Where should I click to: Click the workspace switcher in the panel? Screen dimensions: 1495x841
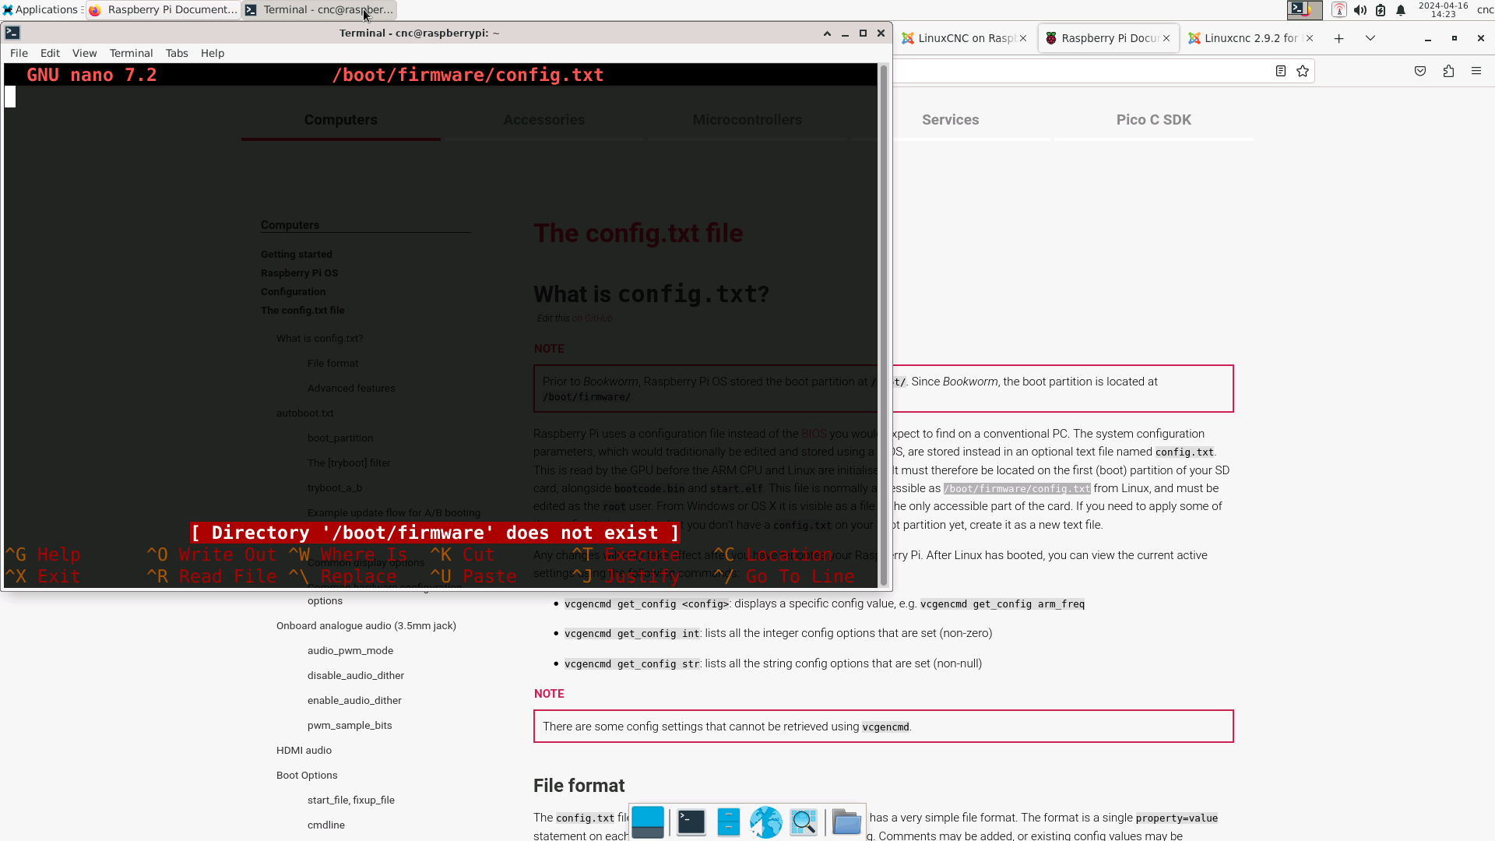pos(1305,10)
